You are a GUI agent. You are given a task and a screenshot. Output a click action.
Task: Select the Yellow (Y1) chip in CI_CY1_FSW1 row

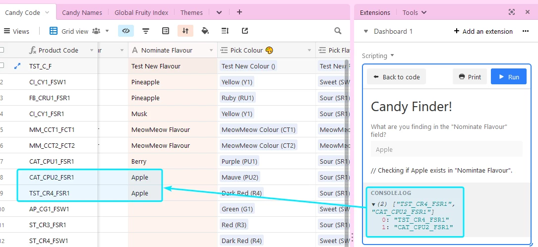(236, 82)
